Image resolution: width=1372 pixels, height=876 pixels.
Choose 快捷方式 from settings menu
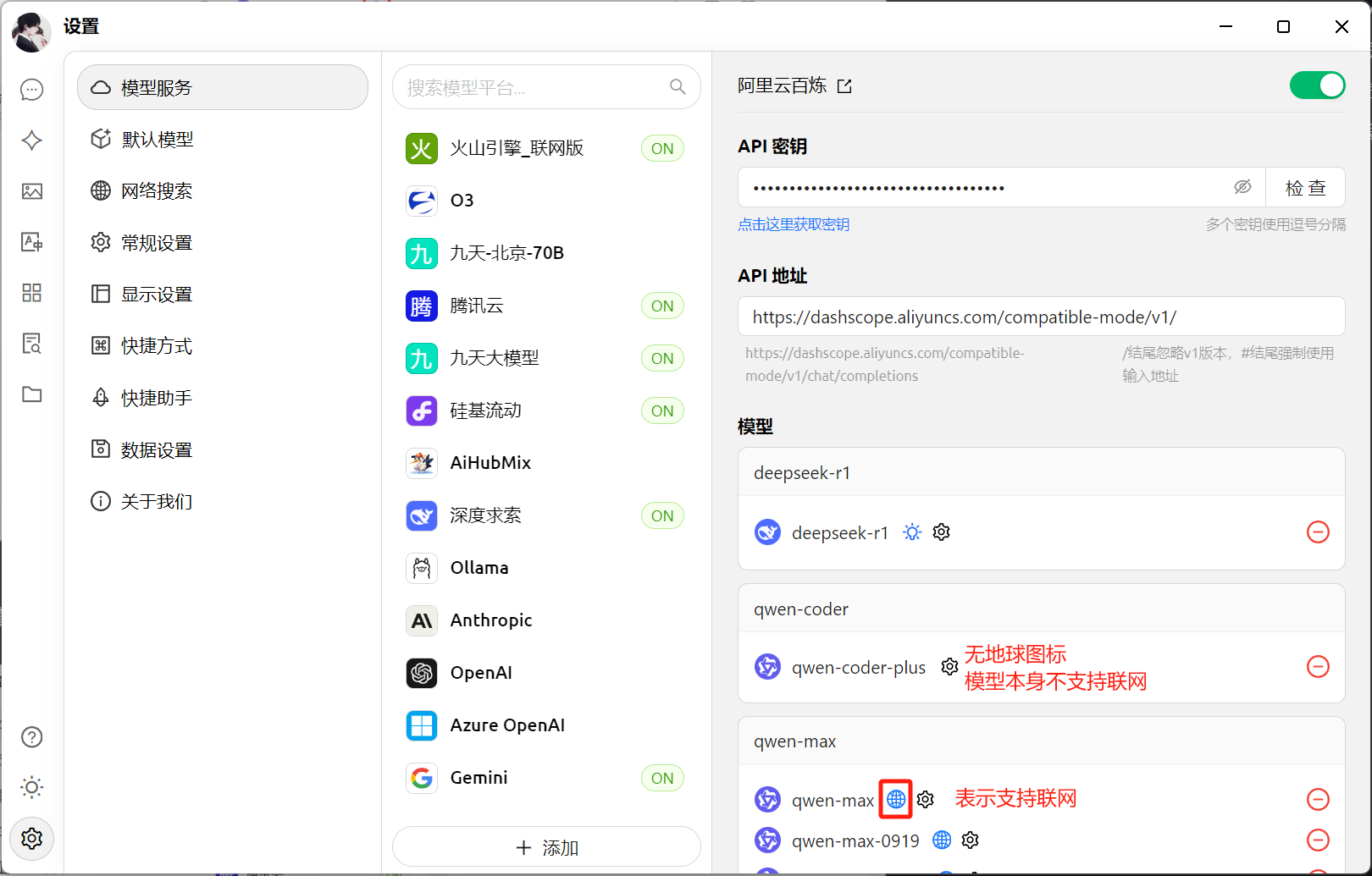(x=157, y=346)
